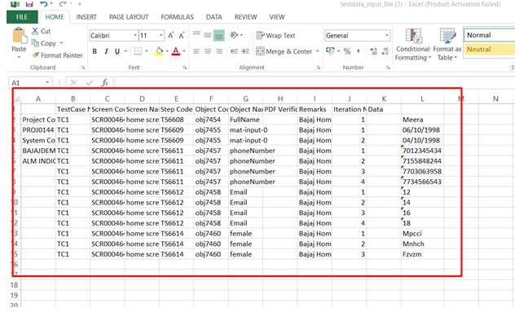Select cell containing Mnhch
The width and height of the screenshot is (519, 316).
tap(422, 244)
